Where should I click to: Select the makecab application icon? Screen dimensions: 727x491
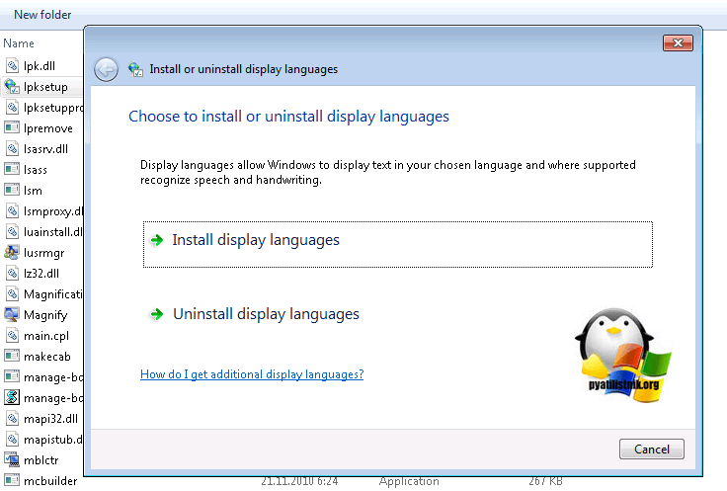coord(12,356)
